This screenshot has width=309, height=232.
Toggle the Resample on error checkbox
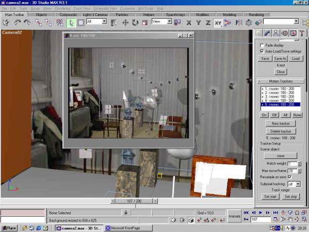point(289,177)
